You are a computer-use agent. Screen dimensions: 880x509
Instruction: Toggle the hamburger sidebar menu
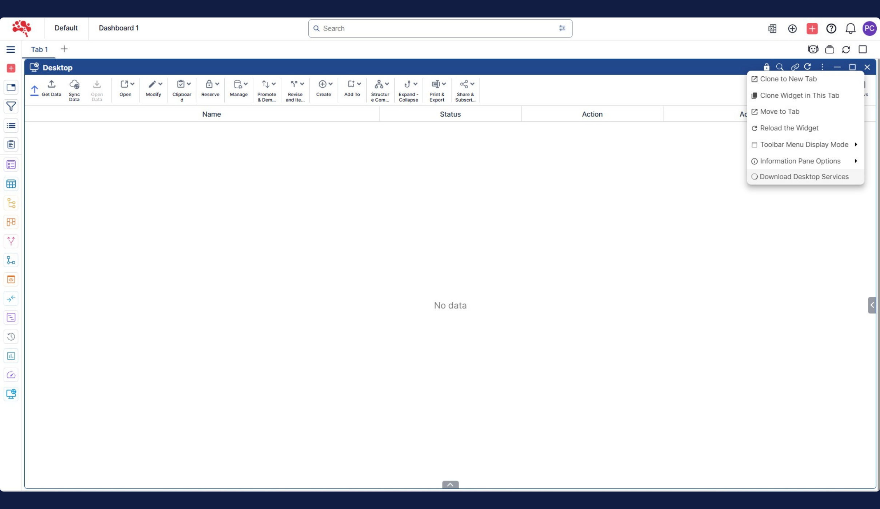click(x=11, y=49)
